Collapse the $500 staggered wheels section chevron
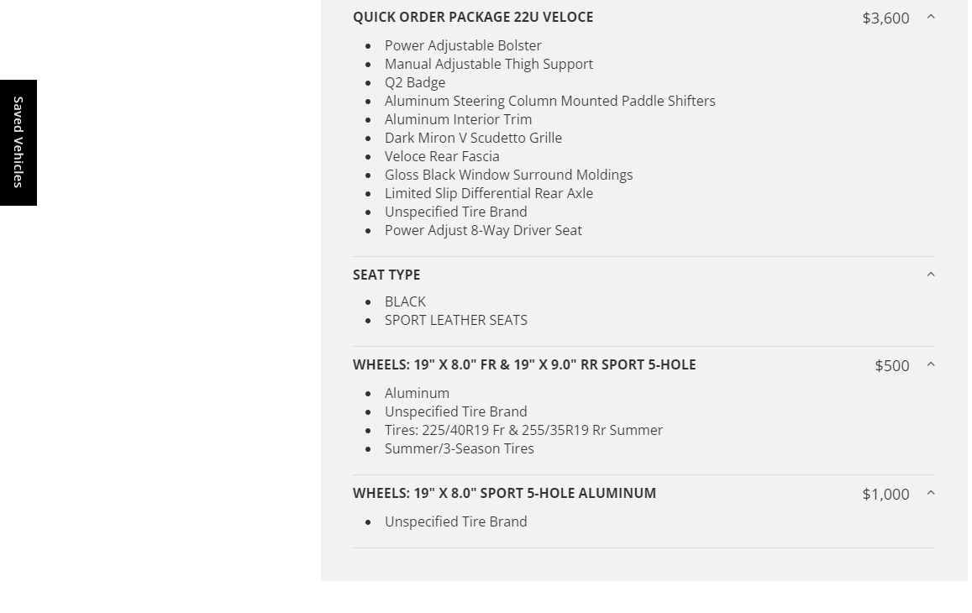The height and width of the screenshot is (613, 972). [x=930, y=364]
